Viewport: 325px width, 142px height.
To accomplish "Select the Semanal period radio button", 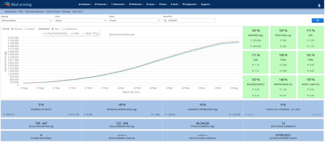I will [x=25, y=29].
